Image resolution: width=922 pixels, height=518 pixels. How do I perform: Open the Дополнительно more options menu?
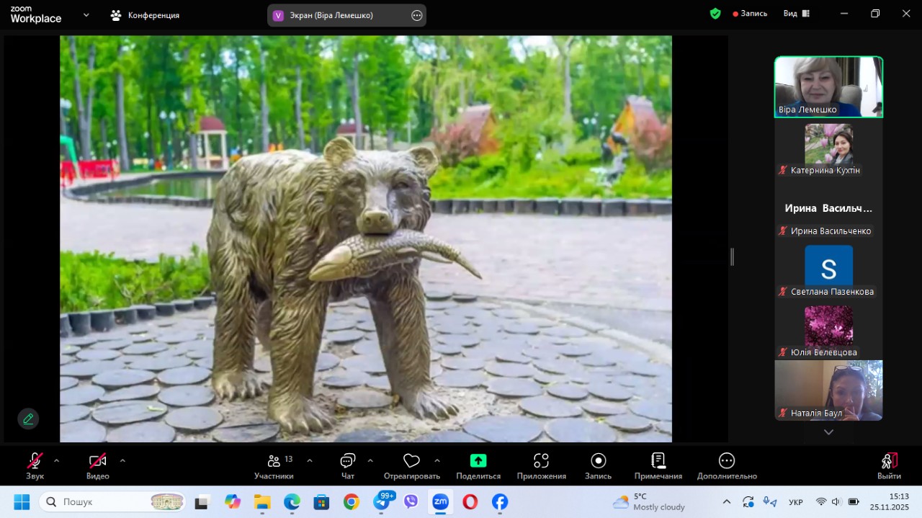coord(726,461)
